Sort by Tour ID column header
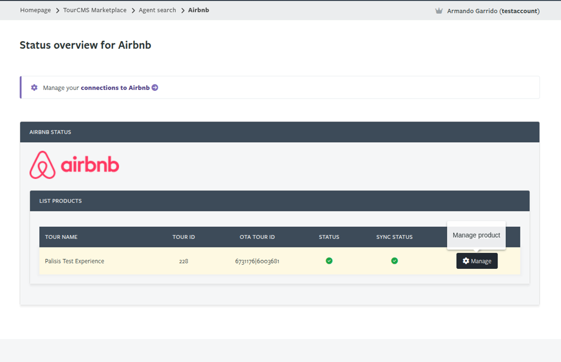The width and height of the screenshot is (561, 362). (184, 237)
